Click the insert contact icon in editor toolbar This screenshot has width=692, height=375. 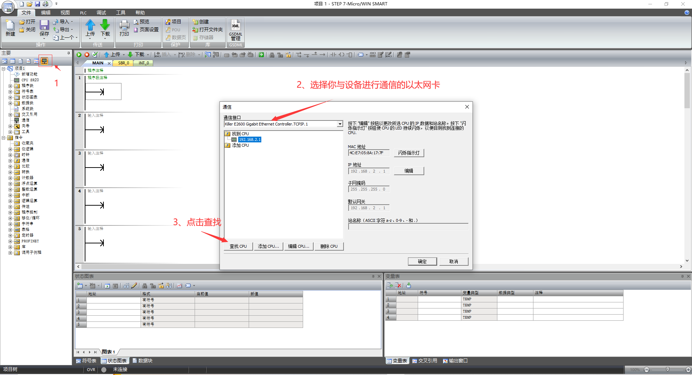333,55
